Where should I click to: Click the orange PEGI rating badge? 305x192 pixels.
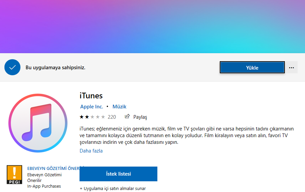tap(14, 174)
